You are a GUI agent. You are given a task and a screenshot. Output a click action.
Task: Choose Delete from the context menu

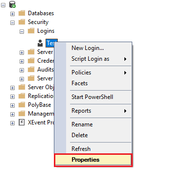coord(93,135)
